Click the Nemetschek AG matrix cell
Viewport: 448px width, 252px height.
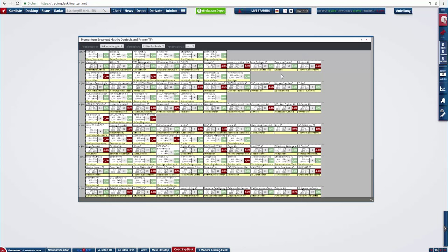pyautogui.click(x=239, y=76)
